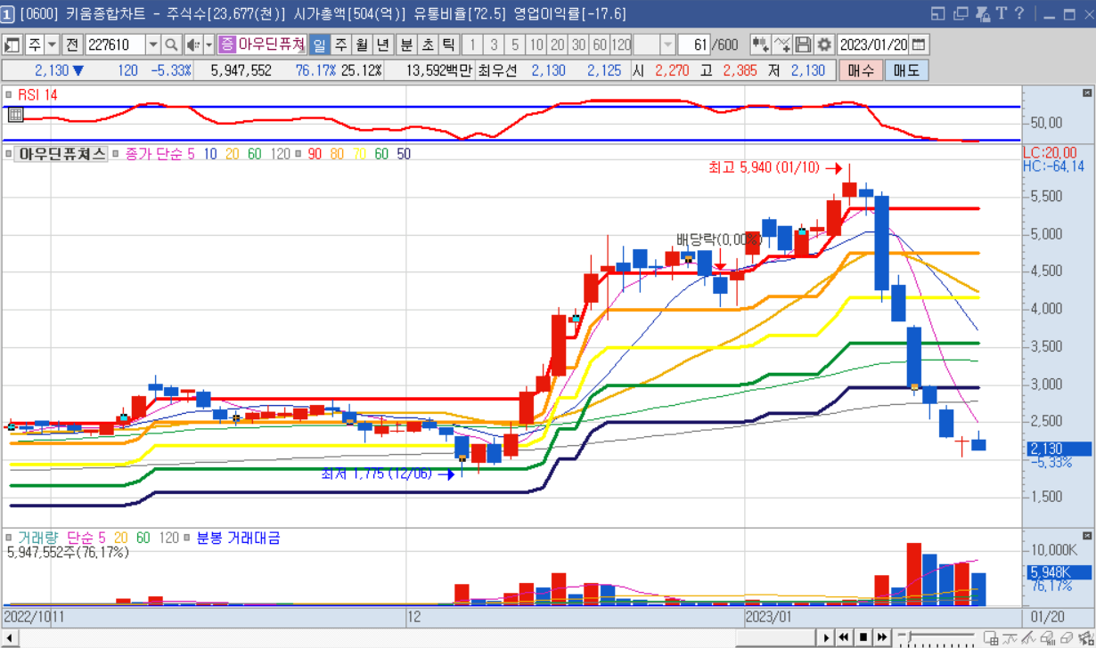Click the title bar copy window icon
Viewport: 1096px width, 648px height.
961,13
